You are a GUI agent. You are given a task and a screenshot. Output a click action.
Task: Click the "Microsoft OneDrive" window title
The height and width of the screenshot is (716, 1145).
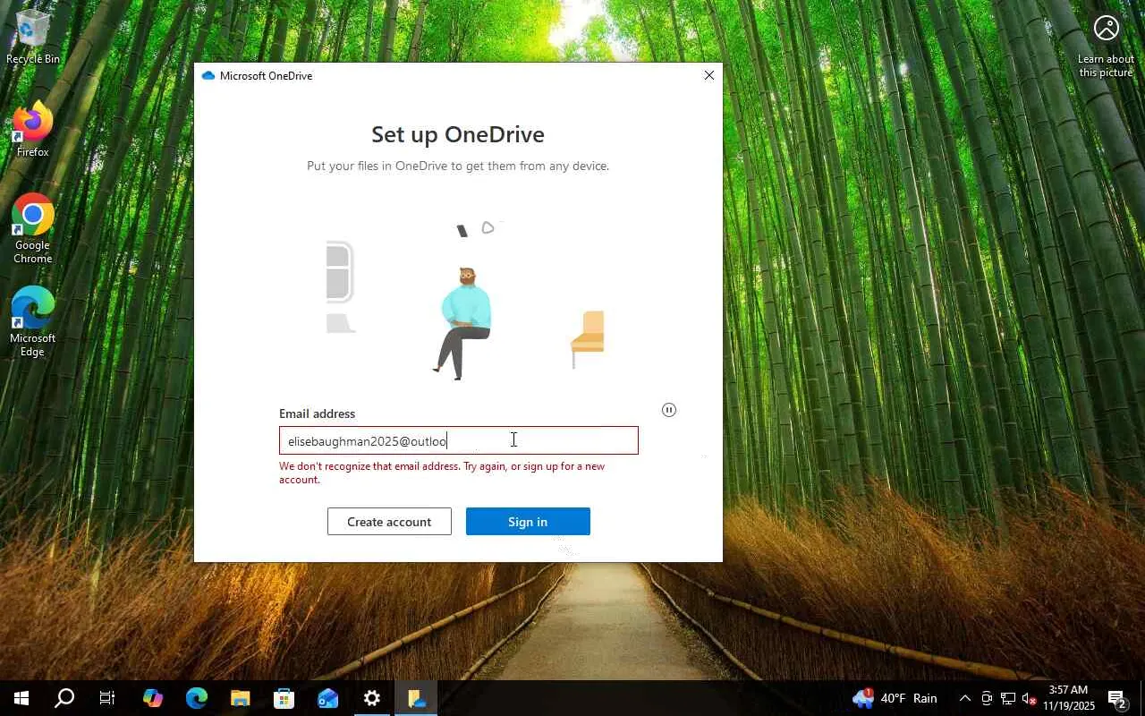[266, 76]
